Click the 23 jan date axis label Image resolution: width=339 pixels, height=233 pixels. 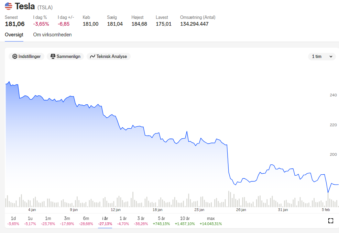199,210
